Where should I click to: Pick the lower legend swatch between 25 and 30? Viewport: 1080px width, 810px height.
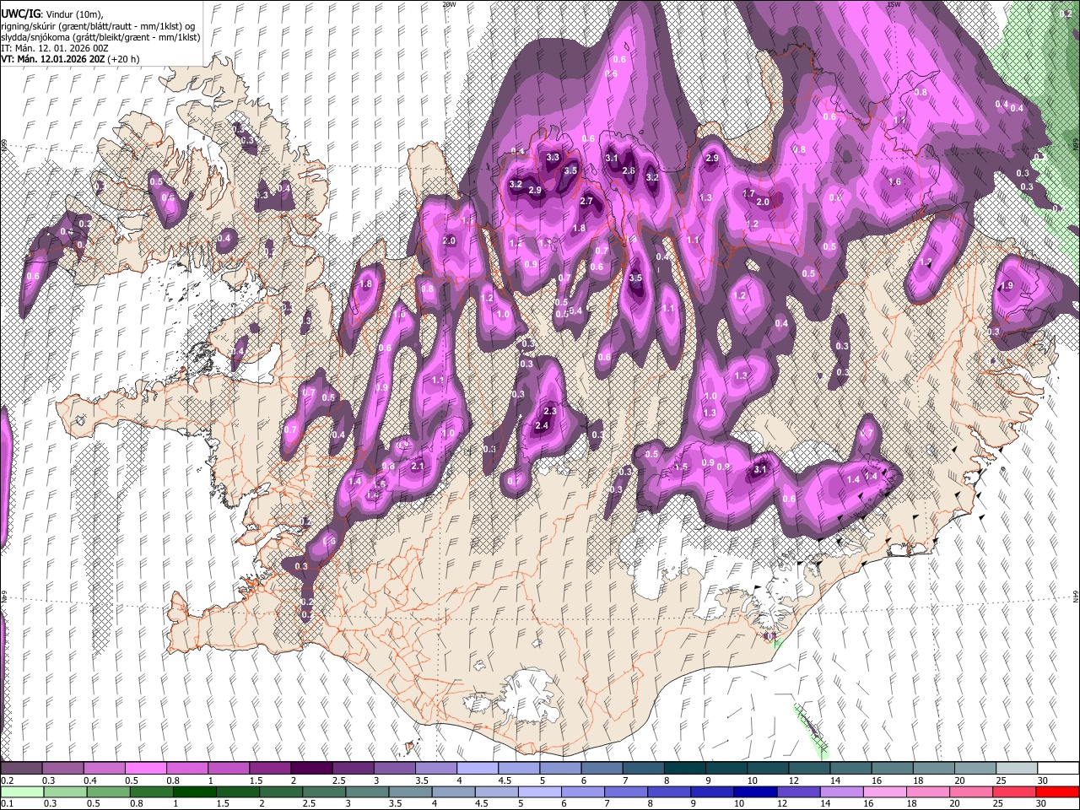(x=1016, y=791)
